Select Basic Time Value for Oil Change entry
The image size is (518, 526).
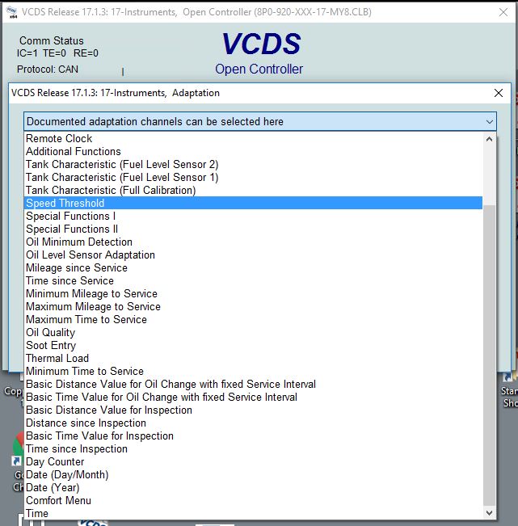[x=253, y=398]
